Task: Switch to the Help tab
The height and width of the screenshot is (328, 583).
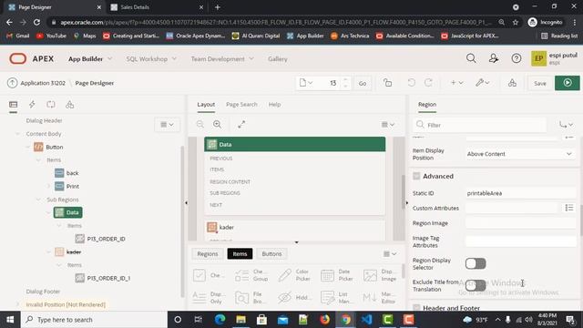Action: click(275, 105)
